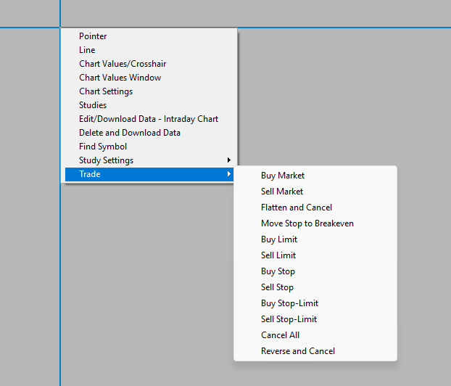Place a Buy Limit order
This screenshot has width=451, height=386.
point(279,239)
